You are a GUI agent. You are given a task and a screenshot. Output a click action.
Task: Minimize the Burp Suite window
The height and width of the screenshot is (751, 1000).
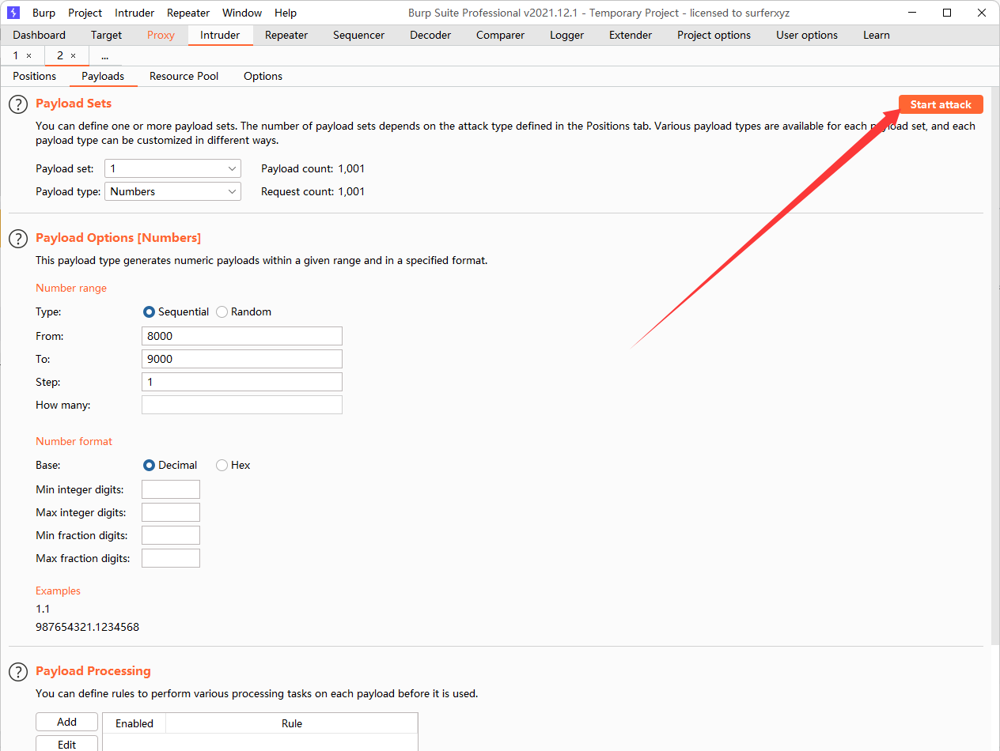point(911,13)
